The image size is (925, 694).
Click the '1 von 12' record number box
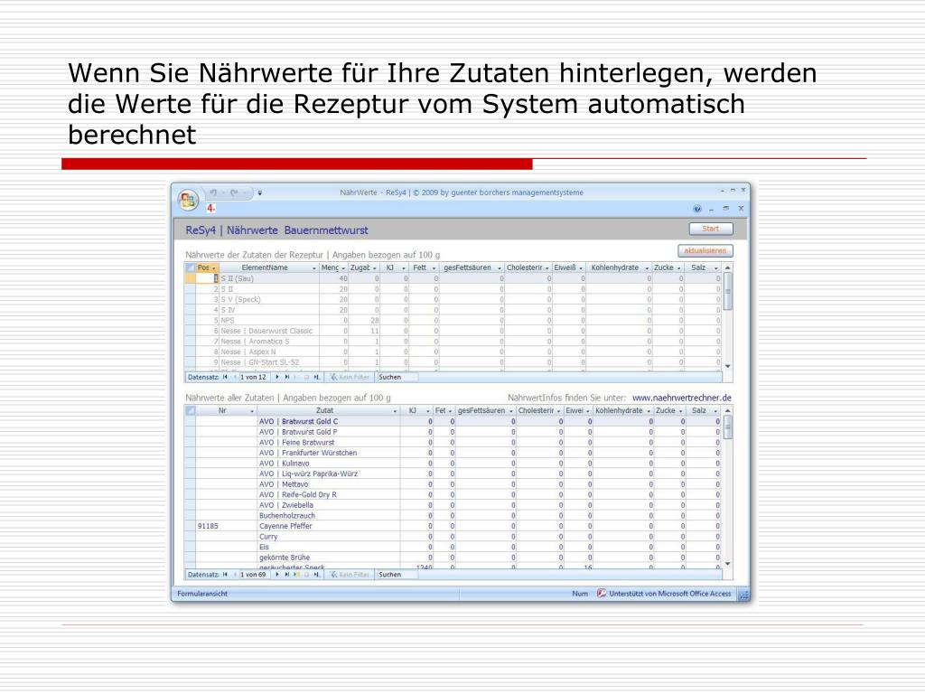coord(254,377)
